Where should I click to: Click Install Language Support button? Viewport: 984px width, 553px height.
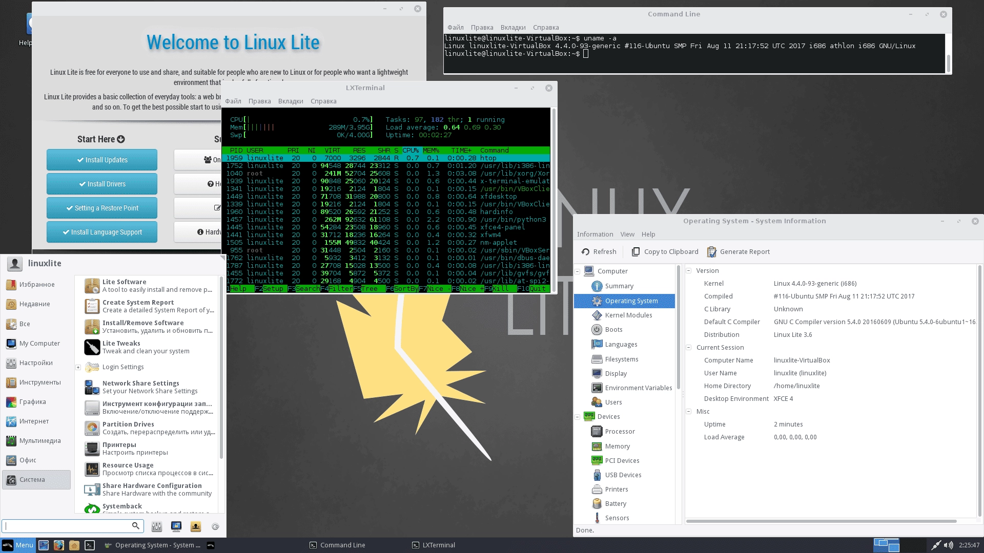[x=102, y=232]
